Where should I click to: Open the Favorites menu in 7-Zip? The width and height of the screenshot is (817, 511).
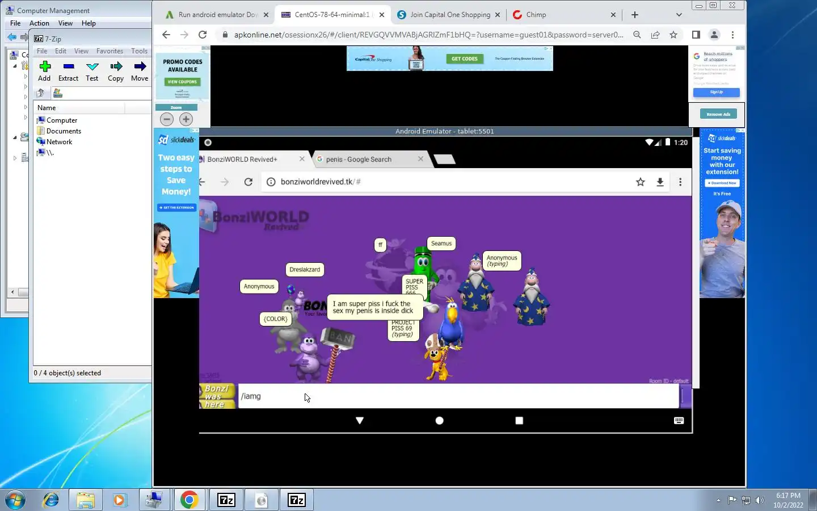pos(110,51)
